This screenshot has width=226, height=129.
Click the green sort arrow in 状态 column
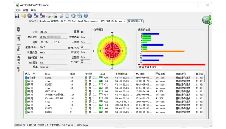click(34, 74)
